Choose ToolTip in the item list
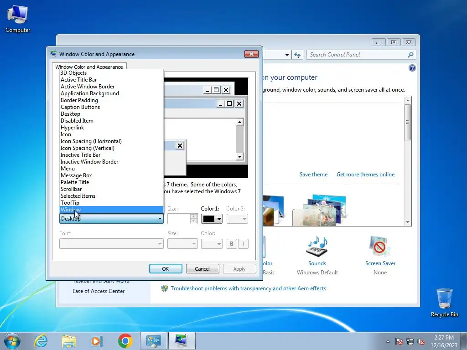467x350 pixels. [111, 203]
